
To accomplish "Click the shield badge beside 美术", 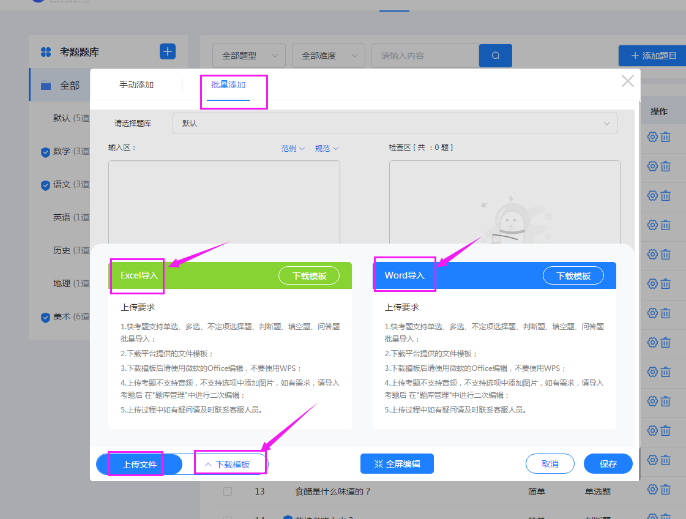I will (45, 317).
